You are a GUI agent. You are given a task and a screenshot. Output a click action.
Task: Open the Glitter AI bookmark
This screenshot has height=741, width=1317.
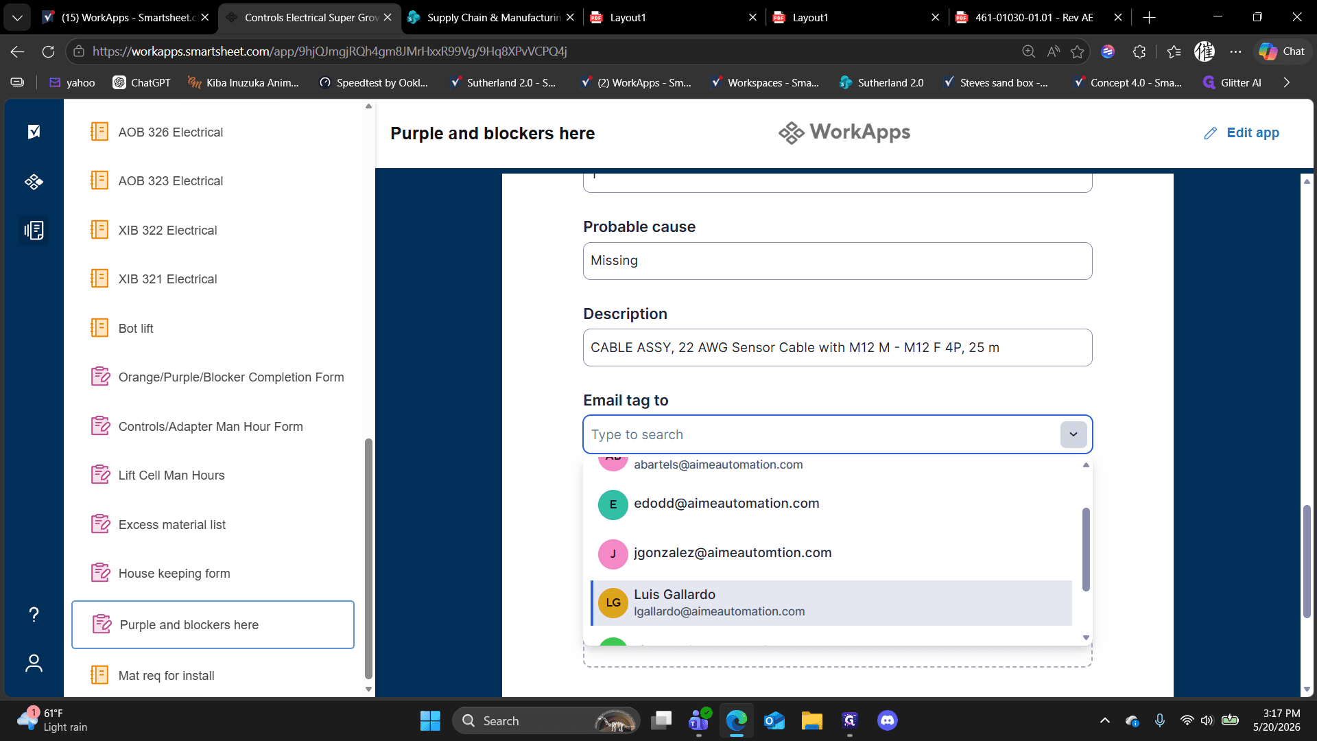[1232, 82]
